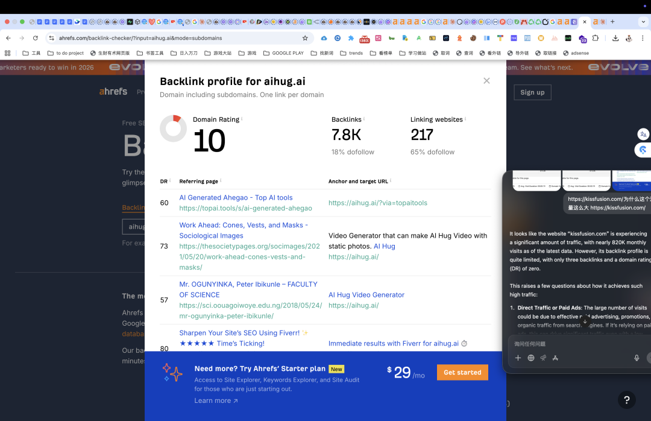Click the 'aihug' input field behind dialog

click(133, 227)
